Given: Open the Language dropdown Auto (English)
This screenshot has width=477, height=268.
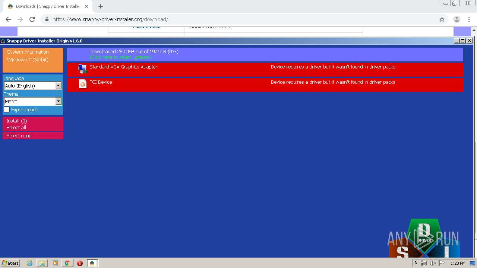Looking at the screenshot, I should tap(33, 86).
